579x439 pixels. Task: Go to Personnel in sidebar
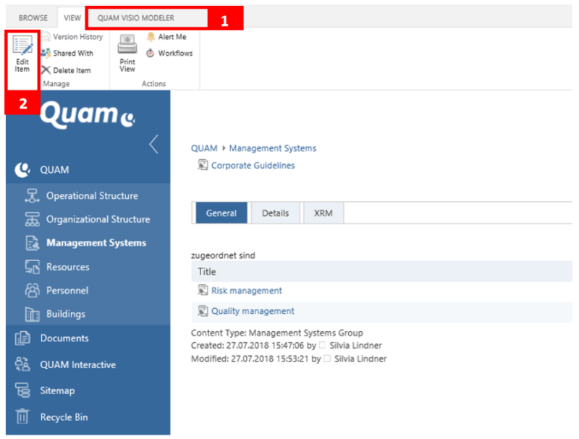coord(67,290)
